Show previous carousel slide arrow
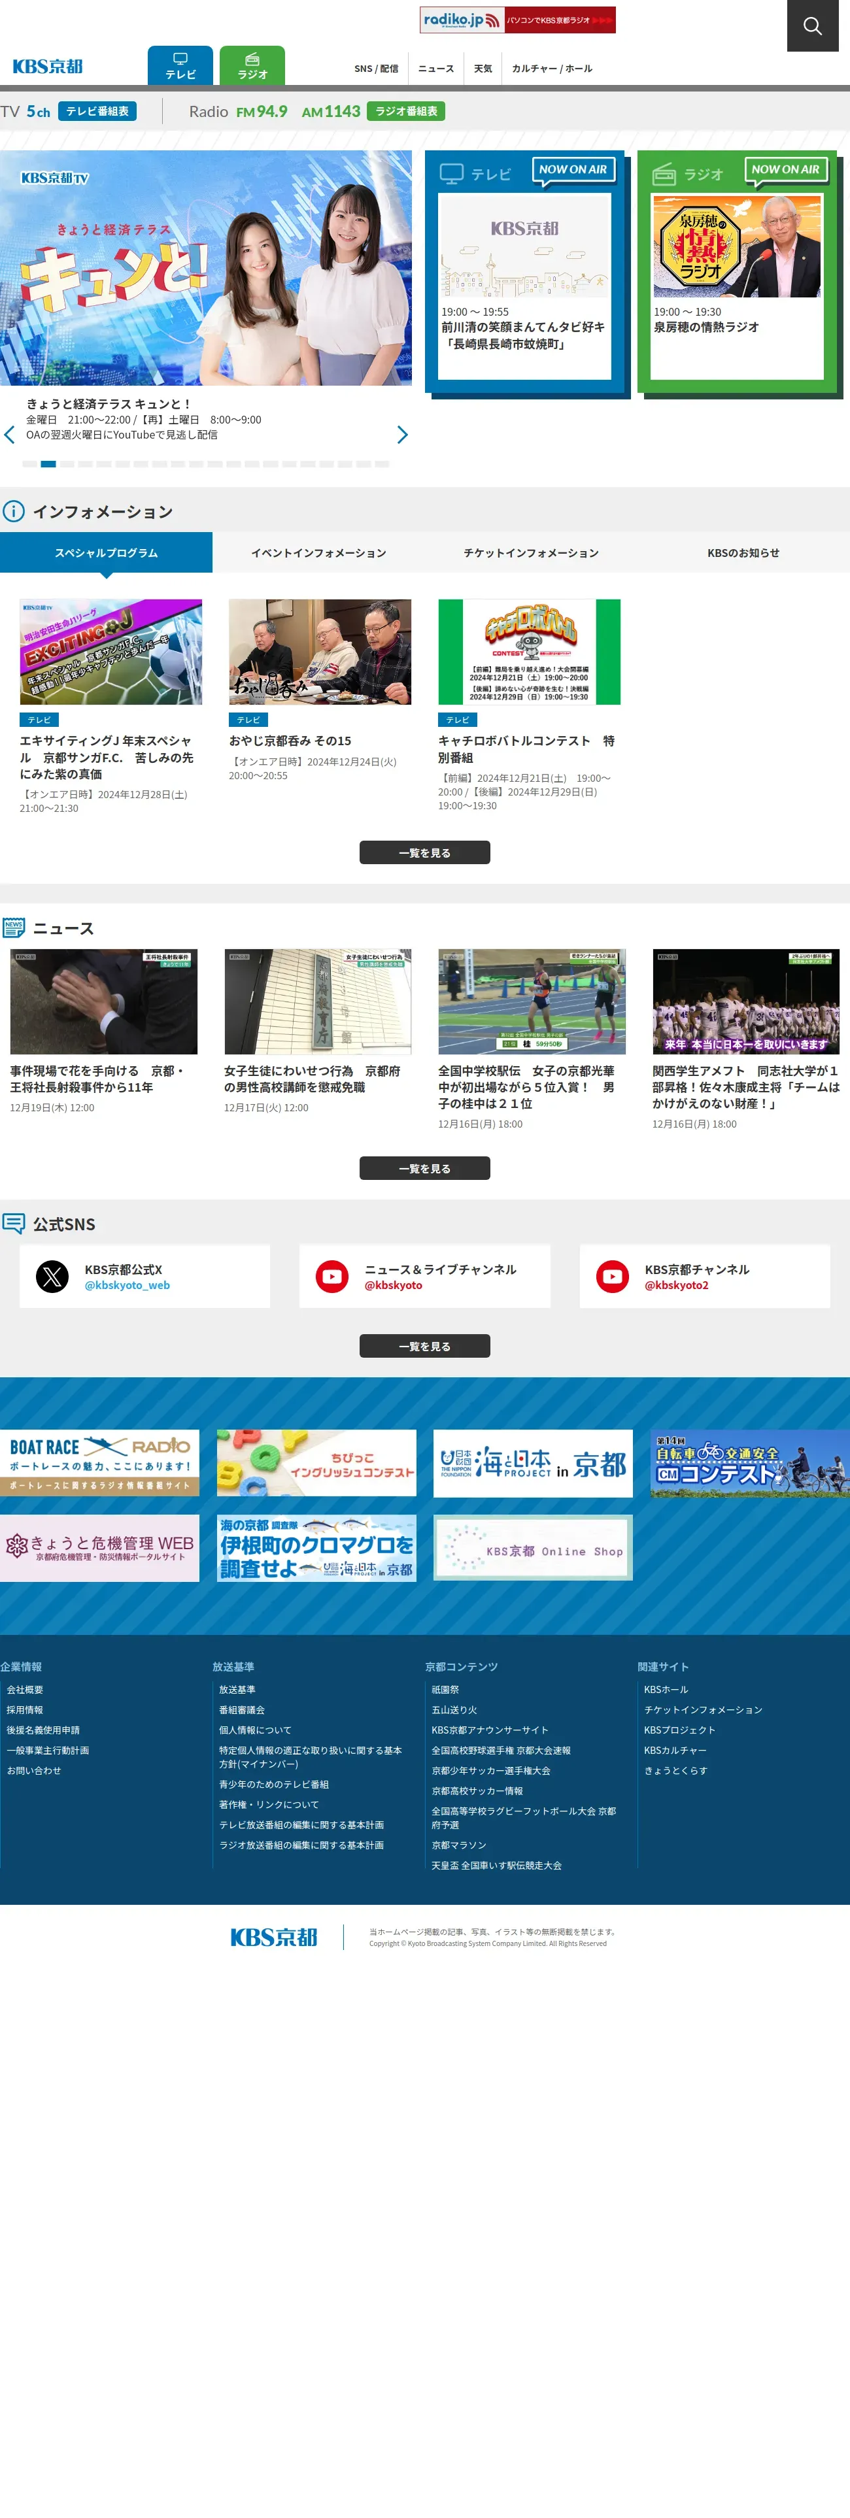The width and height of the screenshot is (850, 2518). click(x=10, y=435)
